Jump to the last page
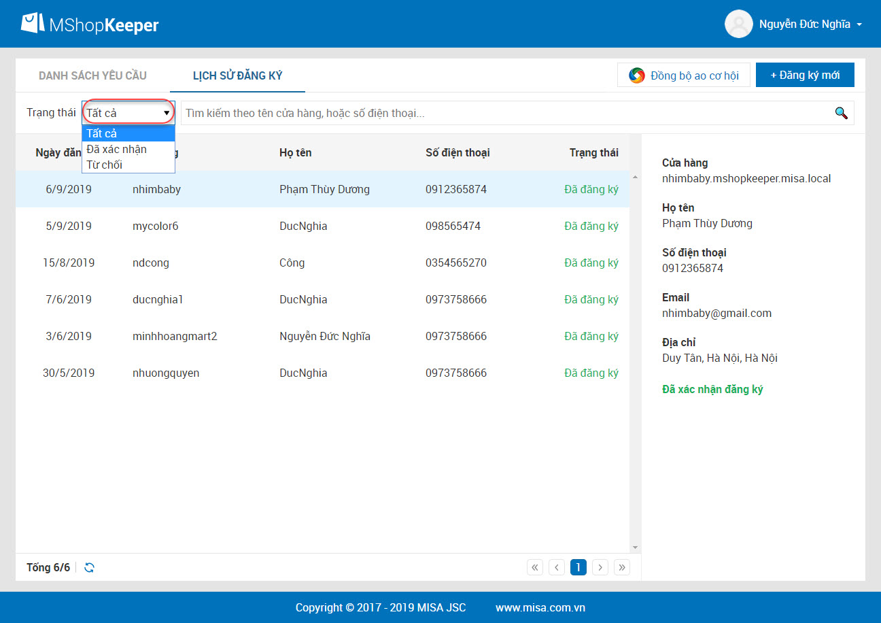 click(x=621, y=567)
